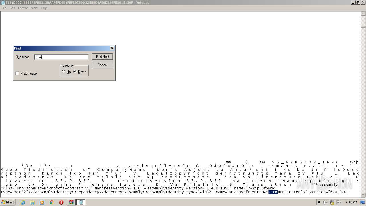
Task: Open the Help menu
Action: [44, 8]
